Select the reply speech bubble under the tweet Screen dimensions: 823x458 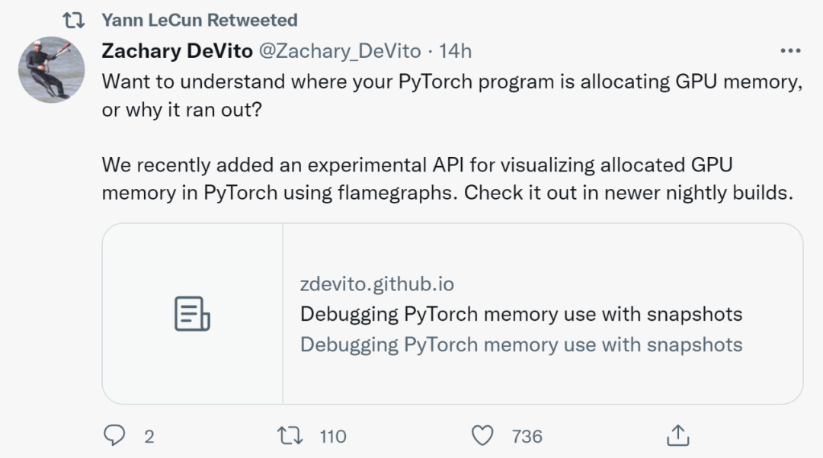point(115,436)
